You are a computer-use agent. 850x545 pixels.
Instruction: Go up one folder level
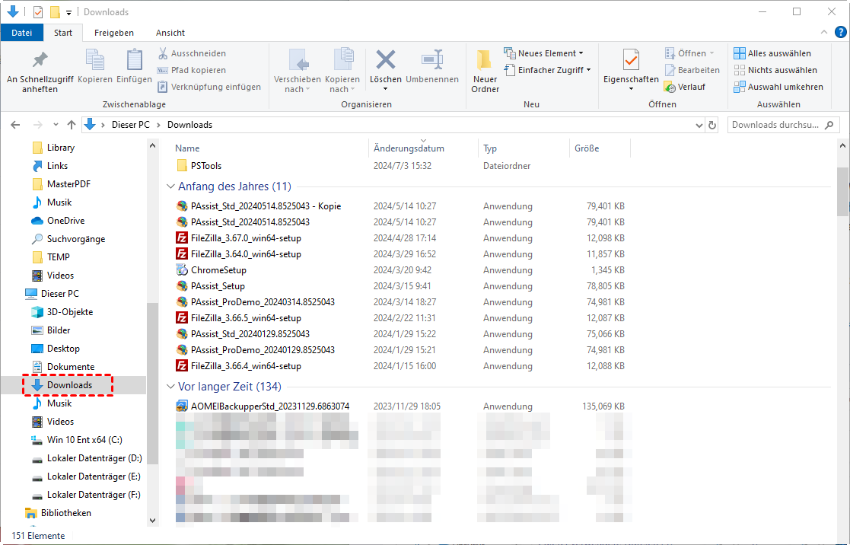click(x=71, y=125)
